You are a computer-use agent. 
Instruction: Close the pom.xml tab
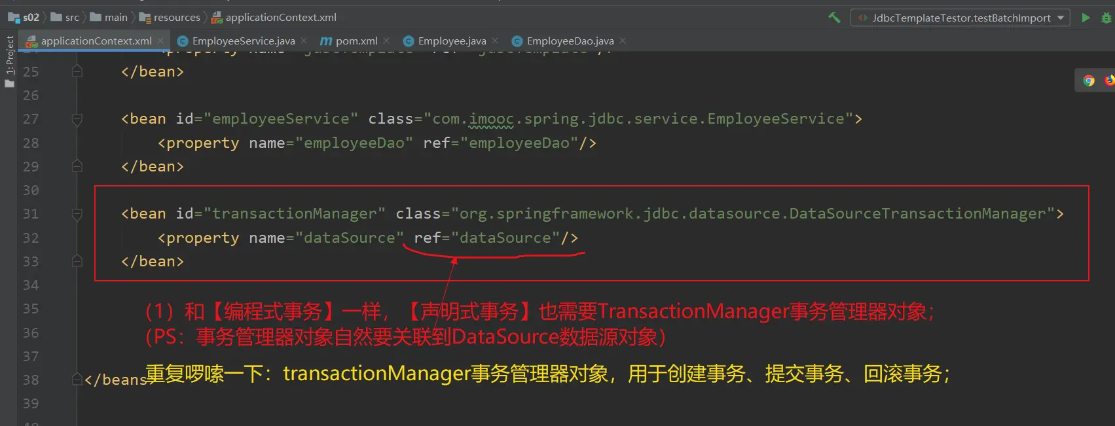[386, 41]
